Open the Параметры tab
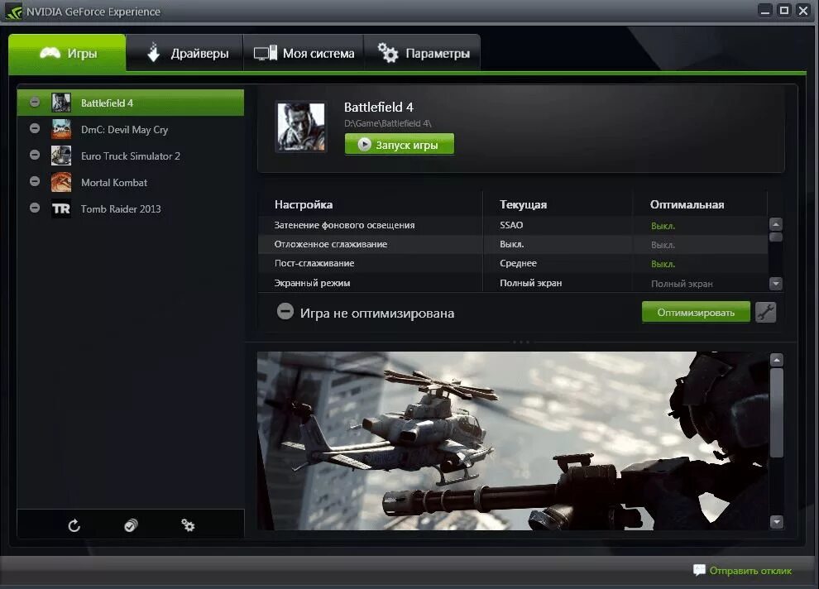The image size is (819, 589). point(422,53)
